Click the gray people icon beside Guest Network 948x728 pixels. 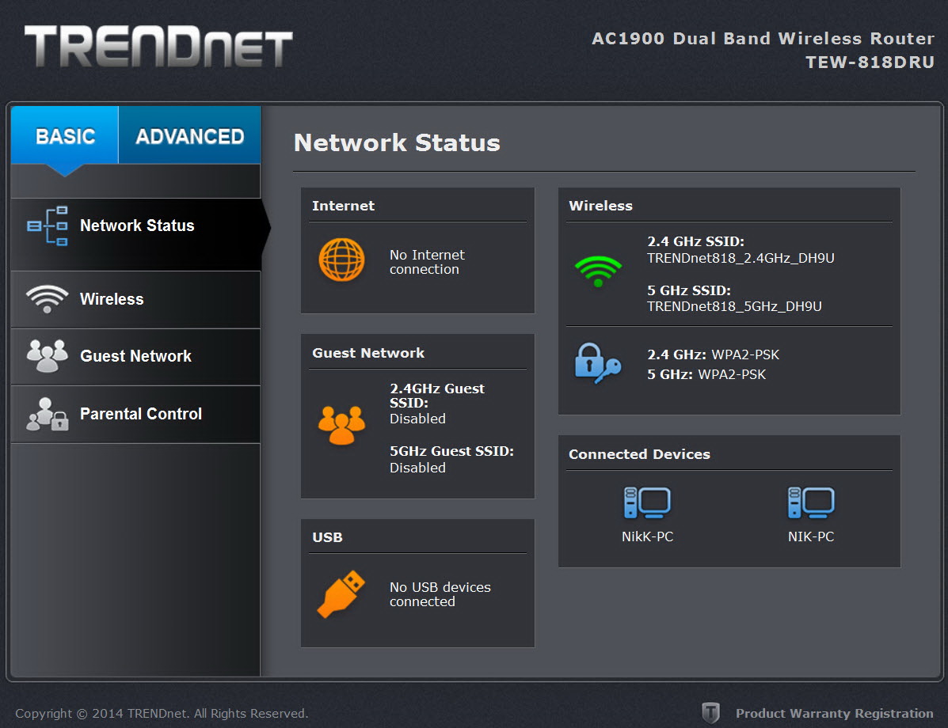[47, 355]
